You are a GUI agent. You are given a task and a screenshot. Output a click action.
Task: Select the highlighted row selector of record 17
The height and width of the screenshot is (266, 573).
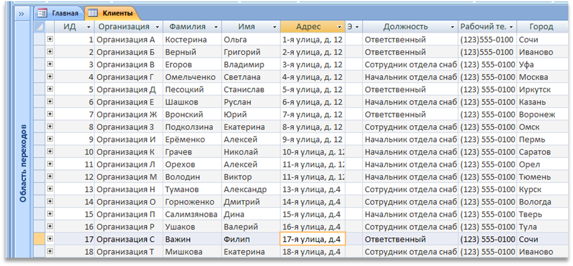(x=39, y=239)
